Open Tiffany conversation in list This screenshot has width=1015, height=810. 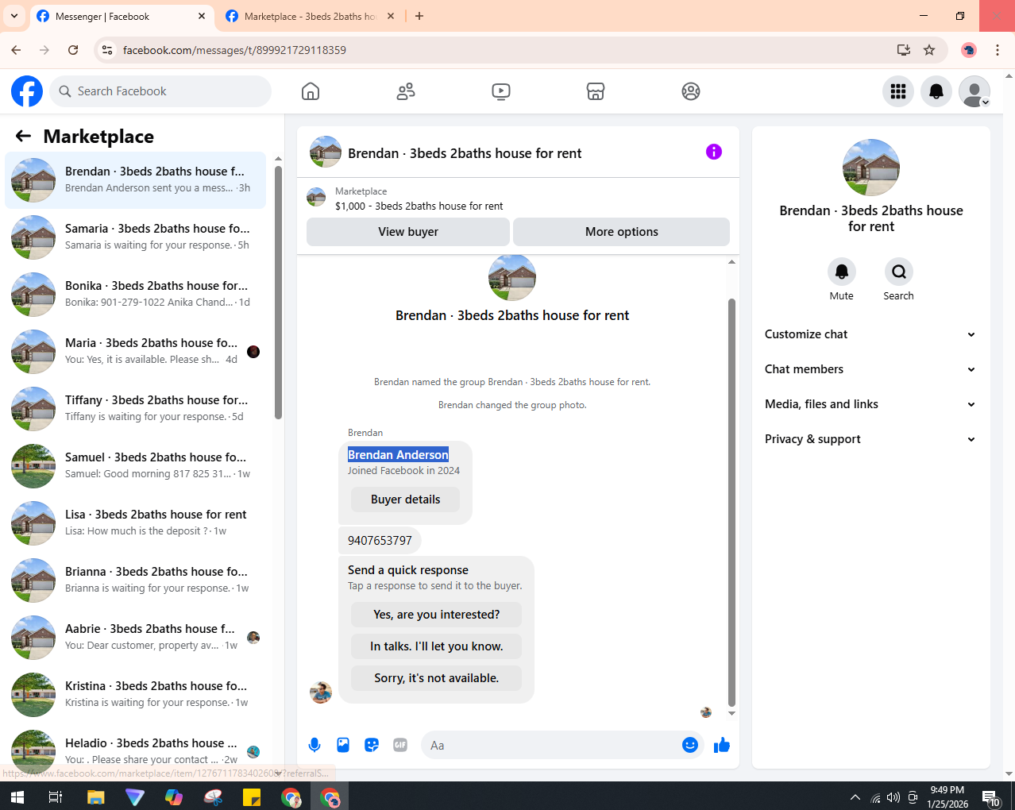(x=135, y=409)
